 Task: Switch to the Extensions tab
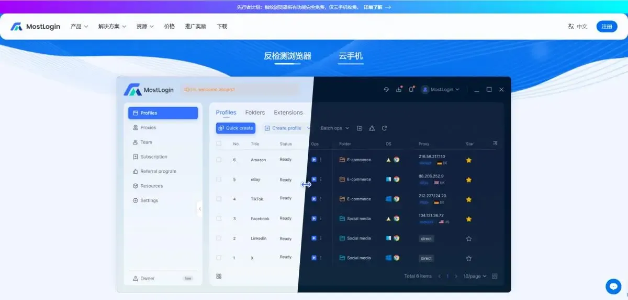[288, 113]
